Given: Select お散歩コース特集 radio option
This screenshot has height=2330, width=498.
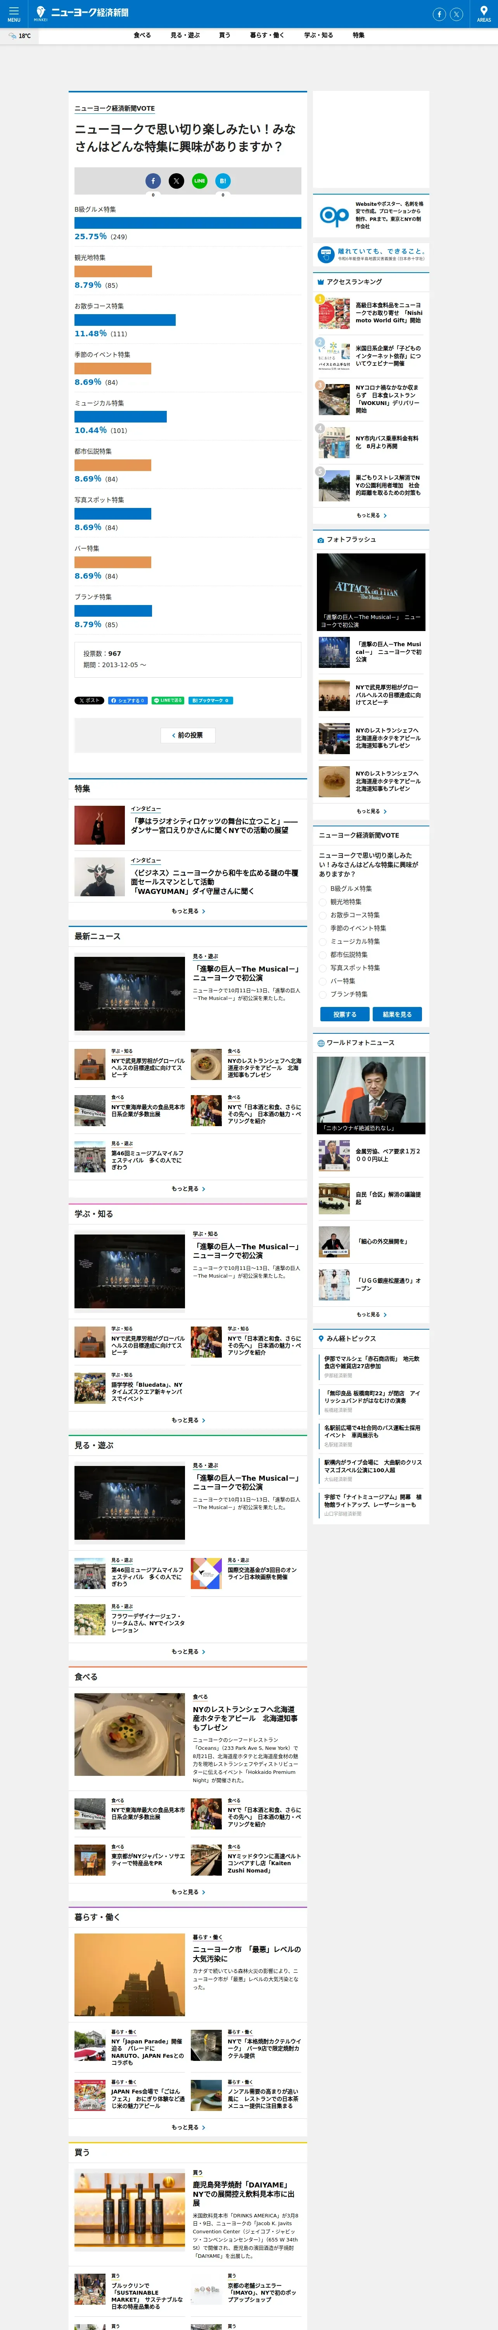Looking at the screenshot, I should pyautogui.click(x=323, y=915).
